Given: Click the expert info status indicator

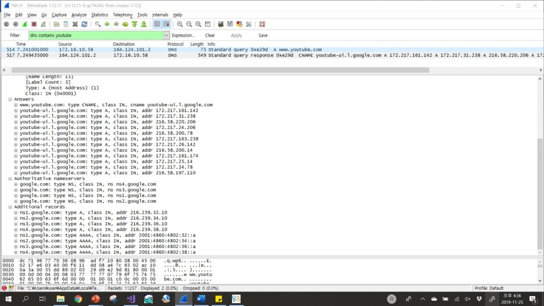Looking at the screenshot, I should click(4, 288).
